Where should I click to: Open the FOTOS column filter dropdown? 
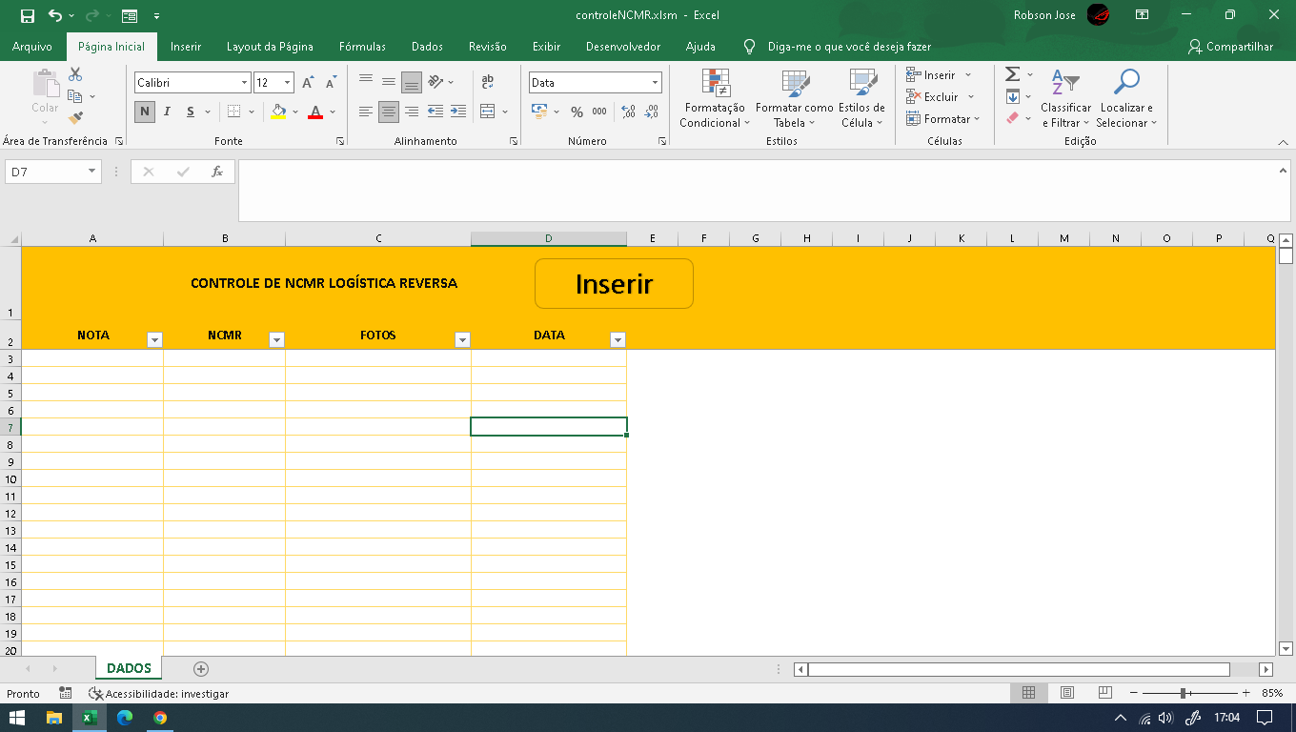pos(462,339)
